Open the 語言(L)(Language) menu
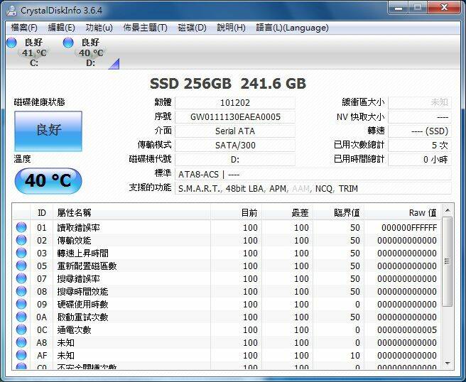466x382 pixels. [292, 28]
